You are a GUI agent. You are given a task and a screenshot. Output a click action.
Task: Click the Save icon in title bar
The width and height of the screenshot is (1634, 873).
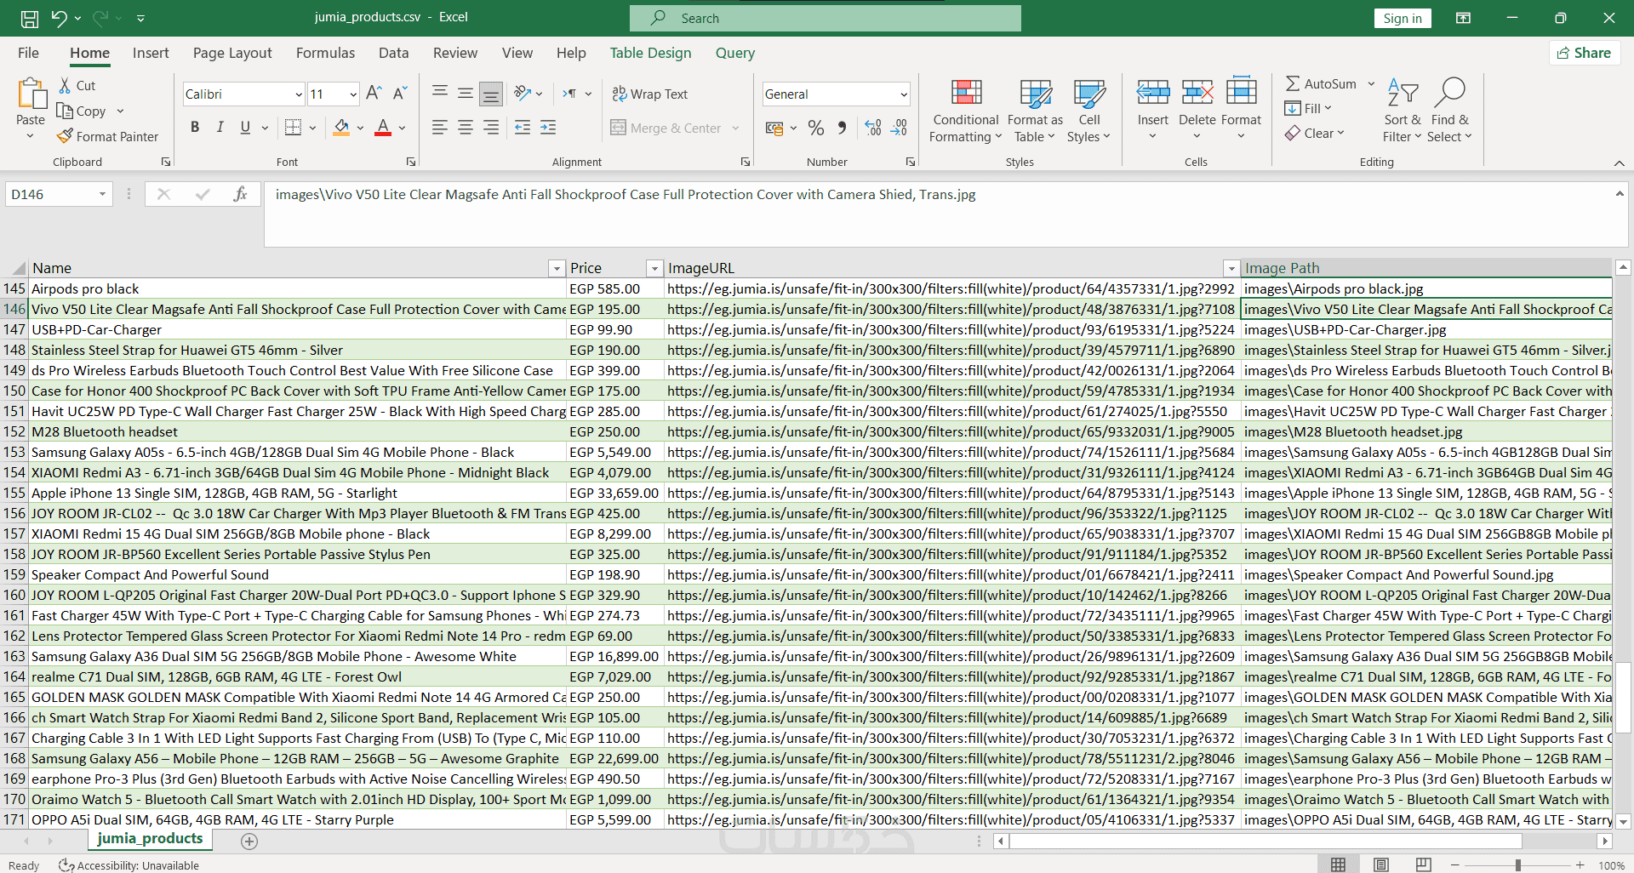(x=30, y=18)
